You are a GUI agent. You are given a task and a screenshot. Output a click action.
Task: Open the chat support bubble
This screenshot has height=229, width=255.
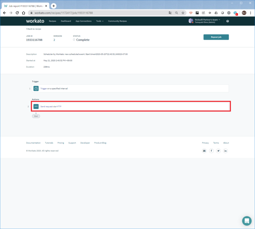coord(247,221)
